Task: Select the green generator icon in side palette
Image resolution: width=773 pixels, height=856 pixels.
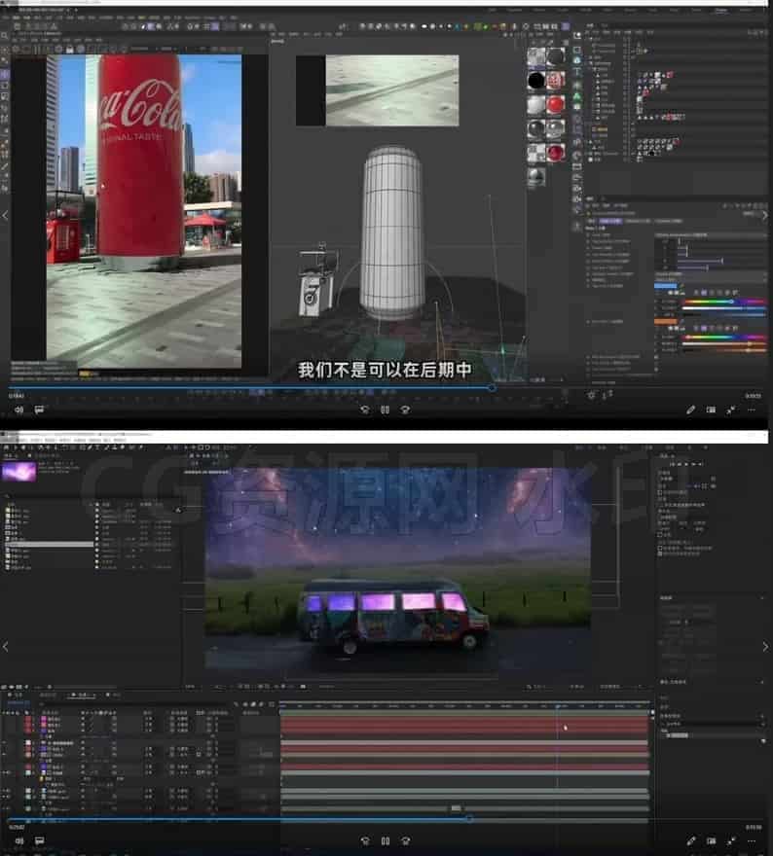Action: click(577, 96)
